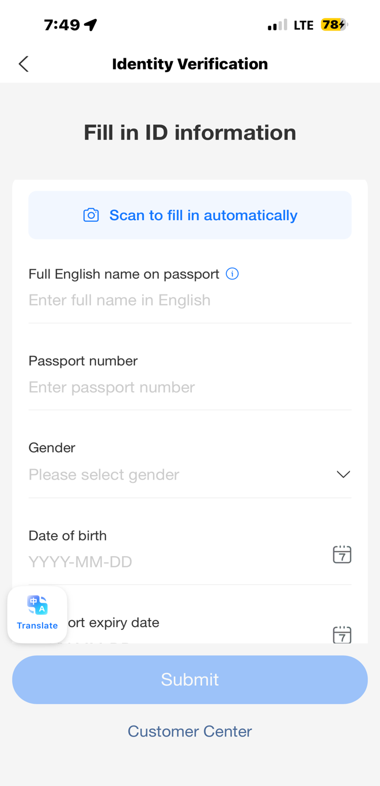Screen dimensions: 380x786
Task: Expand the Gender dropdown chevron
Action: [x=343, y=474]
